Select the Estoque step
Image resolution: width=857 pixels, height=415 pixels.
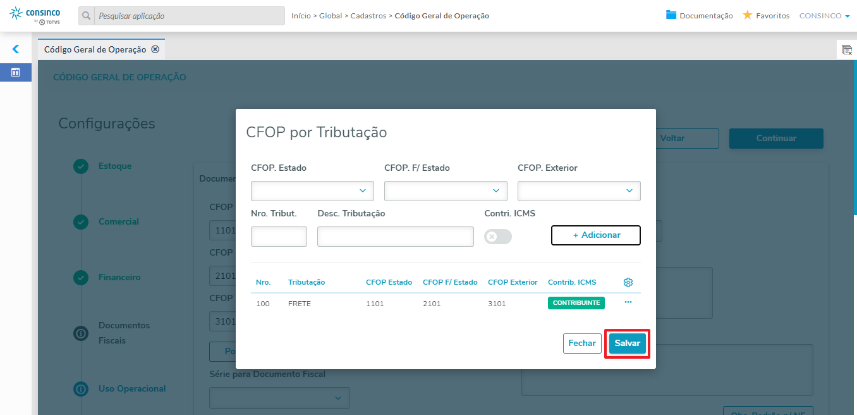(x=115, y=166)
